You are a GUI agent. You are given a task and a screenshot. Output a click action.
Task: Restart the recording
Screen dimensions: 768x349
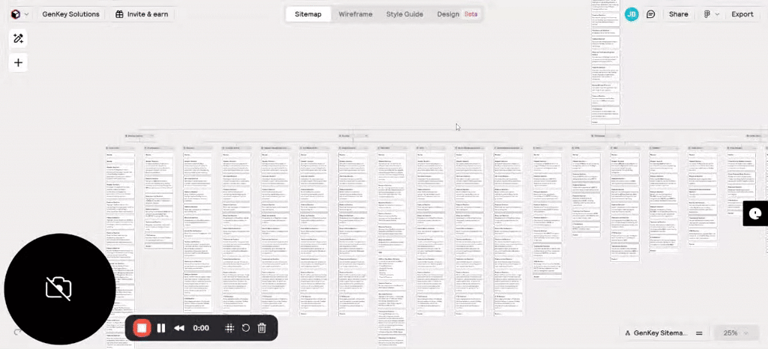pos(245,328)
